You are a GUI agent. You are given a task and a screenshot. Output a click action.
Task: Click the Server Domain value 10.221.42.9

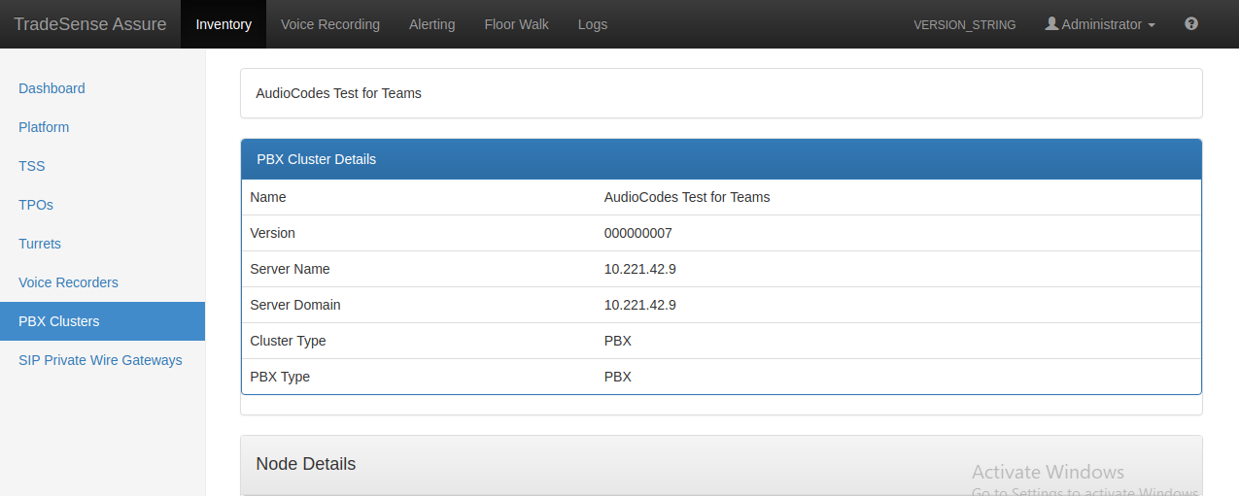click(x=640, y=305)
